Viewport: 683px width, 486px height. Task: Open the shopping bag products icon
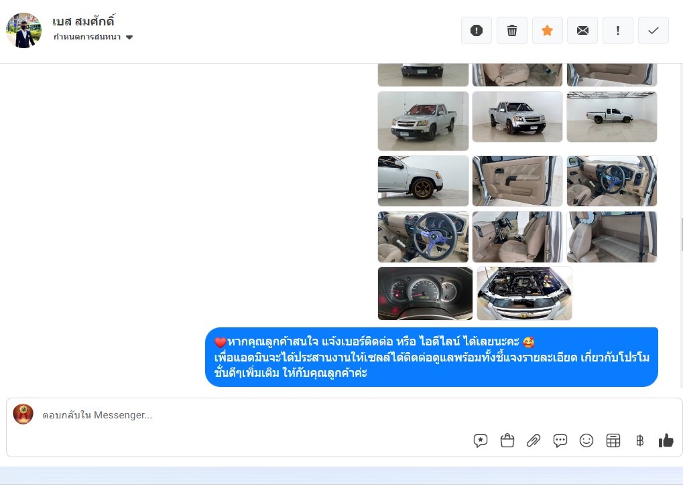click(x=507, y=440)
